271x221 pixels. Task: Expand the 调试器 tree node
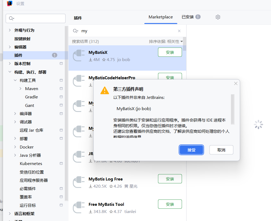(15, 122)
